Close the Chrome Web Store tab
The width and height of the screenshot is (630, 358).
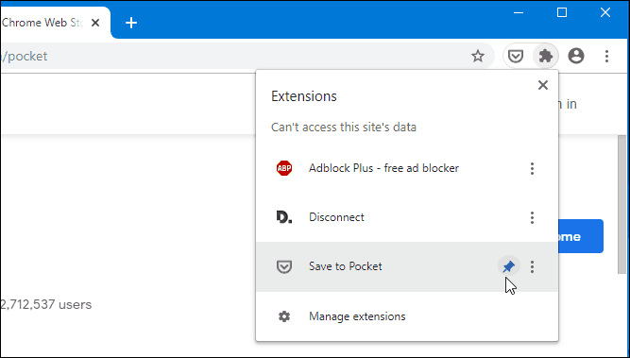click(x=95, y=23)
